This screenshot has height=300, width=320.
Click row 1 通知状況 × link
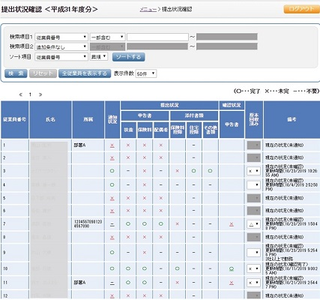[112, 145]
